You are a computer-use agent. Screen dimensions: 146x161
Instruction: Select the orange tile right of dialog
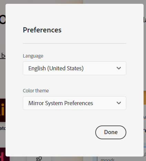tap(145, 98)
